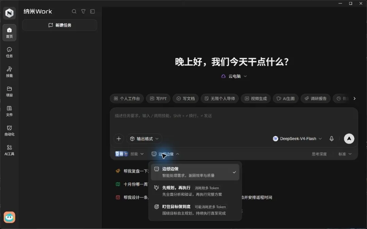The height and width of the screenshot is (229, 367).
Task: Click suggestion 帮我复盘一下
Action: click(132, 171)
